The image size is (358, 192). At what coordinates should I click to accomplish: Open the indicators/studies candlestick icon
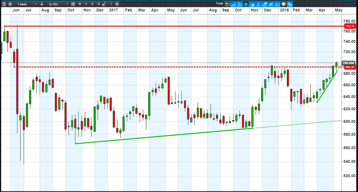tap(271, 4)
